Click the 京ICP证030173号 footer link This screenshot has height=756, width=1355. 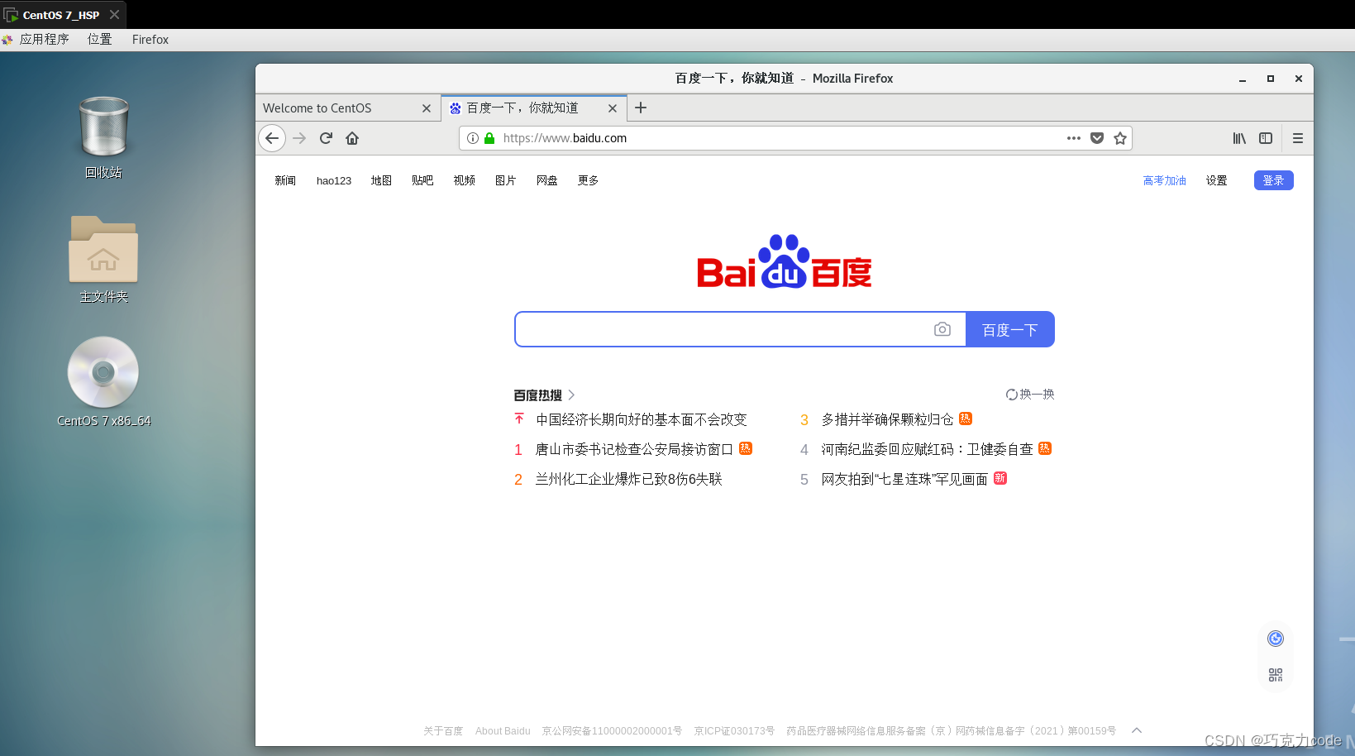pos(734,731)
